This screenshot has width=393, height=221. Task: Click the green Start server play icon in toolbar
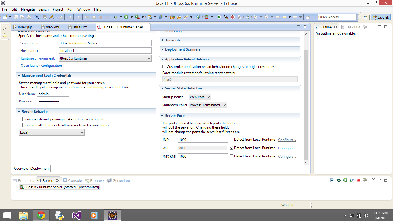[x=219, y=17]
